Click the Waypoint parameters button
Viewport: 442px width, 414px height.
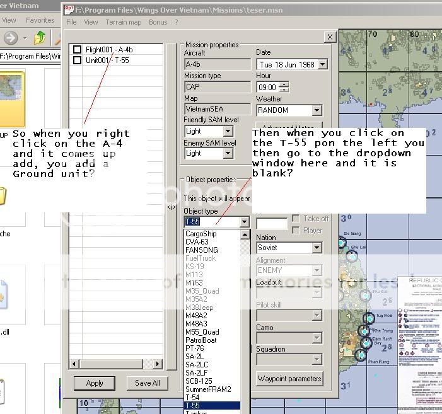point(289,379)
